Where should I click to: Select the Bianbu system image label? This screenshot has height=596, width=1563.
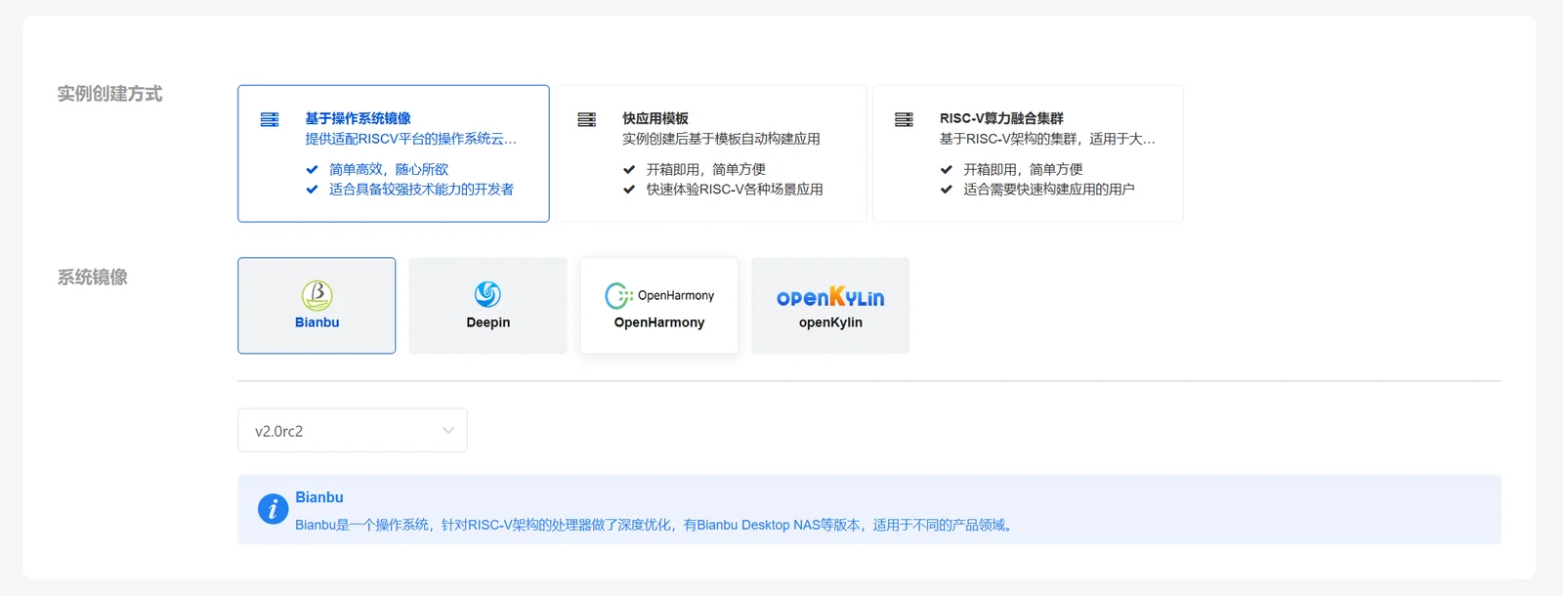click(317, 322)
